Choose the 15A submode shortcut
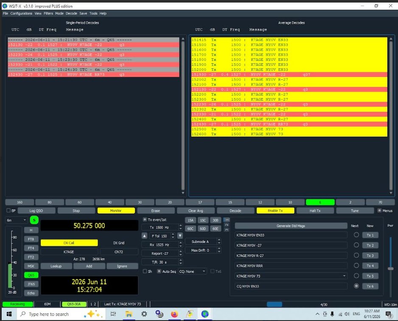The height and width of the screenshot is (321, 398). [x=191, y=220]
